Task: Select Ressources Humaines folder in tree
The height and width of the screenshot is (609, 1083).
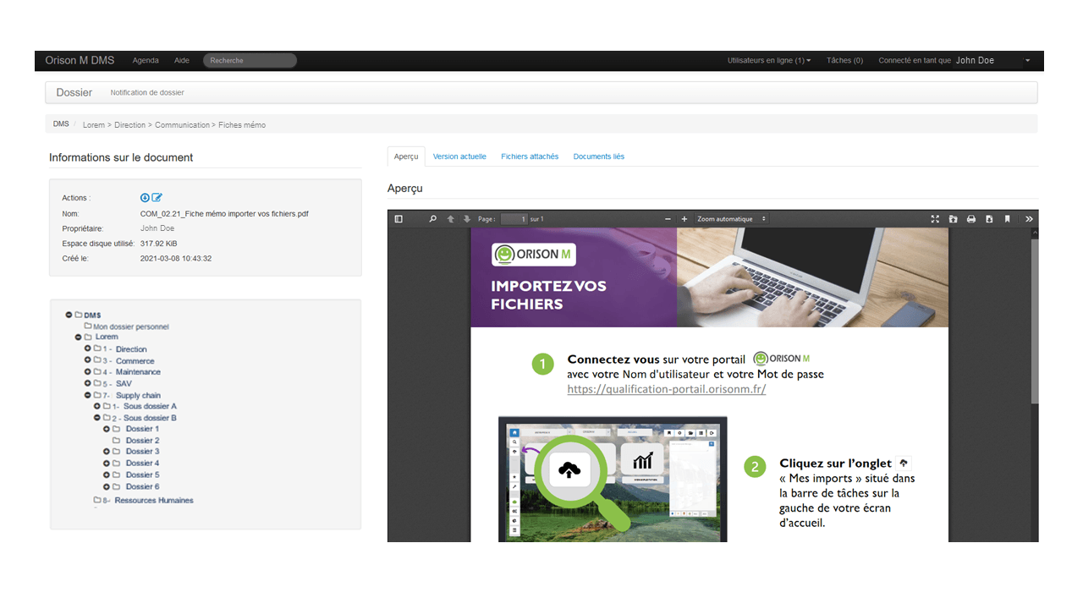Action: tap(154, 501)
